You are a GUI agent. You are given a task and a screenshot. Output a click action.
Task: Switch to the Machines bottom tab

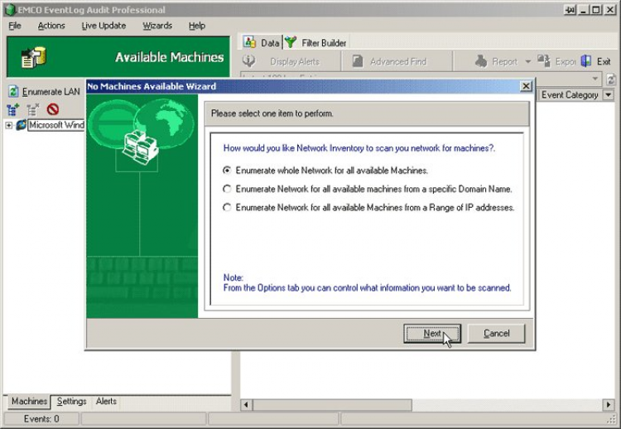[29, 402]
